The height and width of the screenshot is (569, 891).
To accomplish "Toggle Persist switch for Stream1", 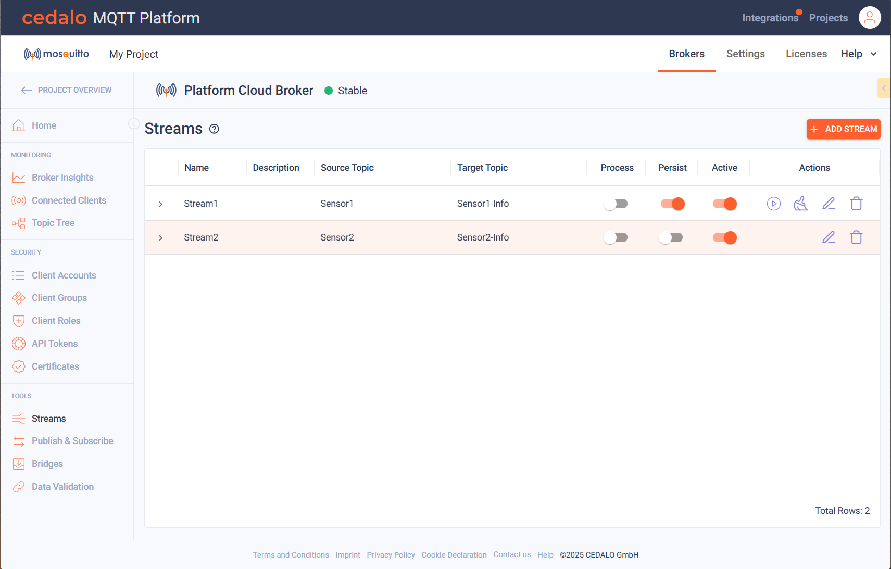I will [672, 204].
